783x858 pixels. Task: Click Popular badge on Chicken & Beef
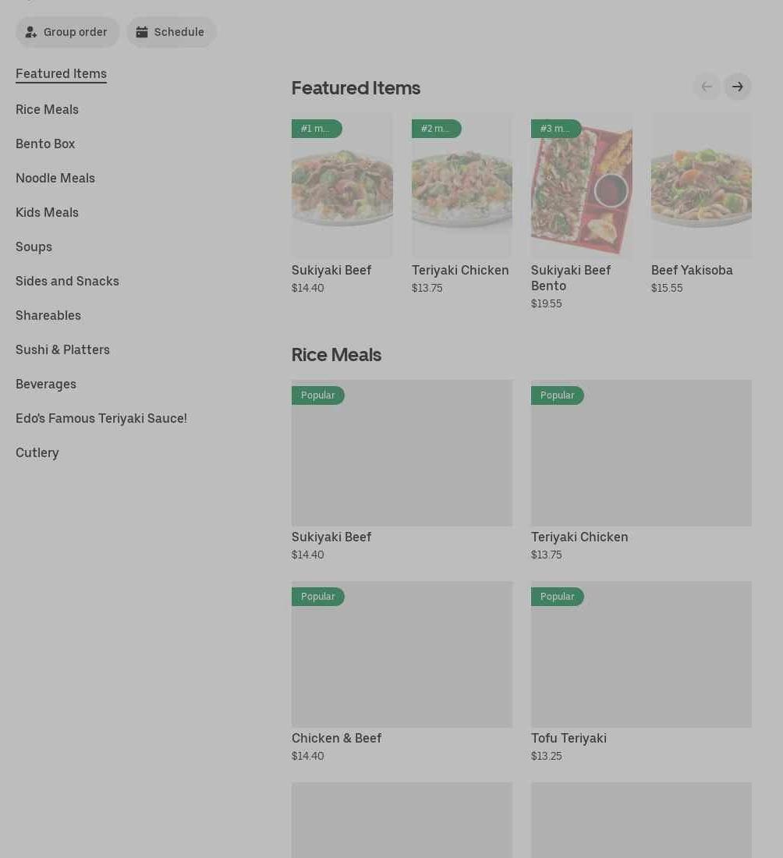[x=318, y=597]
